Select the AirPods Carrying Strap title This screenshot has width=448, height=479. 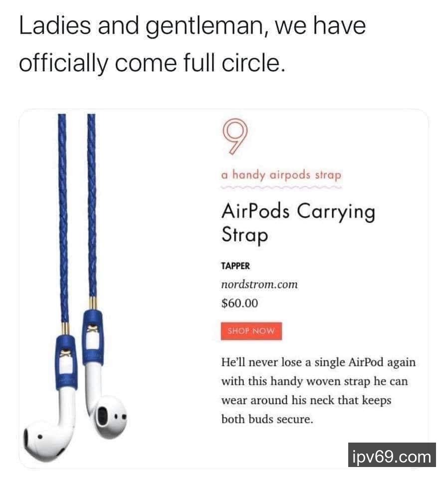[298, 223]
